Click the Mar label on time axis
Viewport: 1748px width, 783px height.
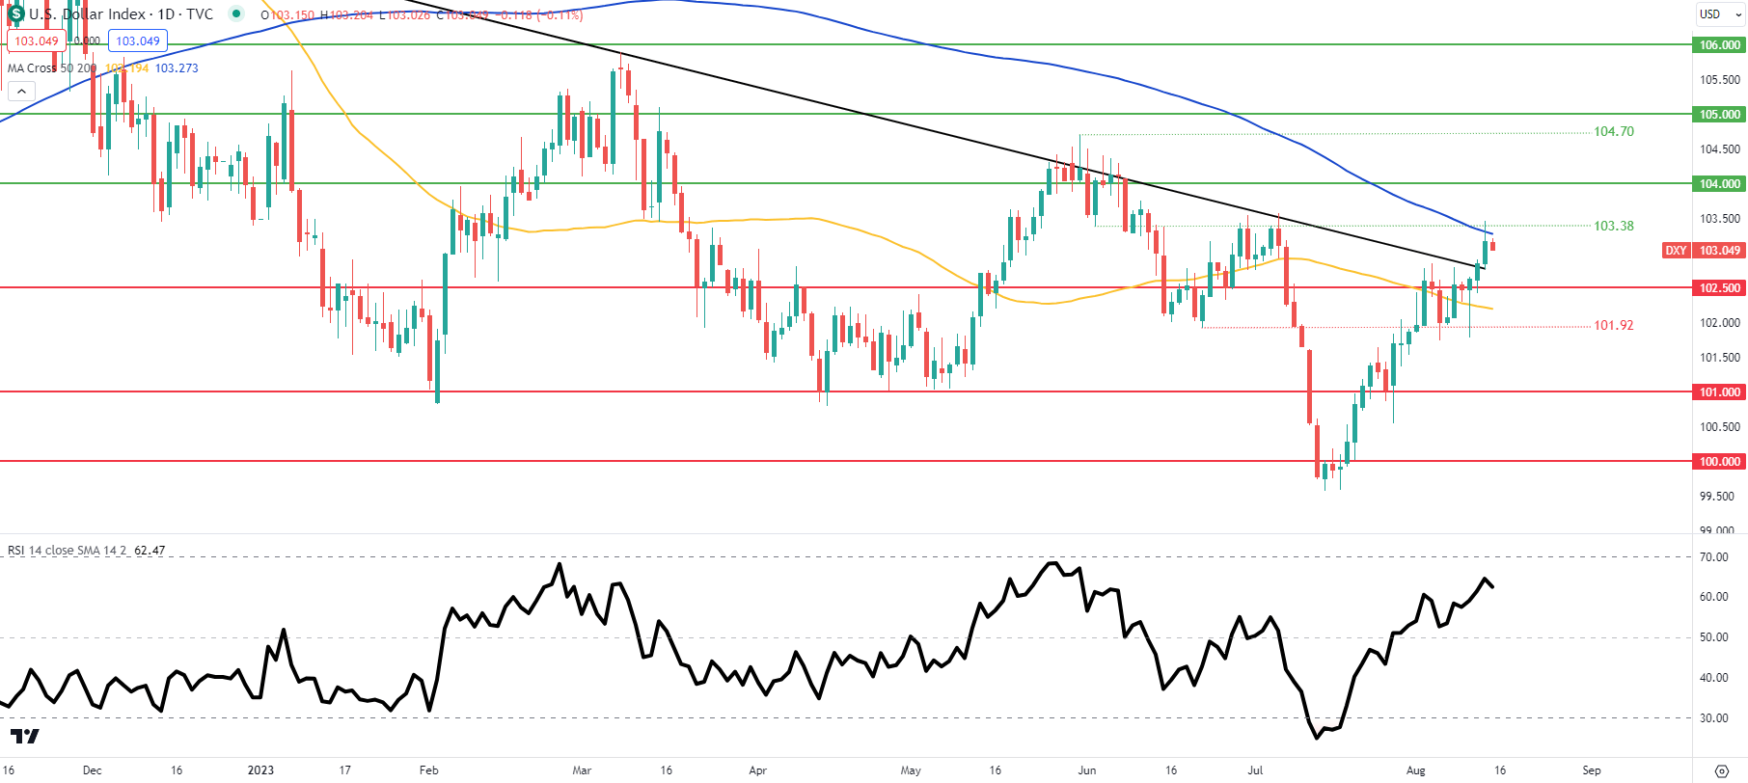click(x=582, y=770)
